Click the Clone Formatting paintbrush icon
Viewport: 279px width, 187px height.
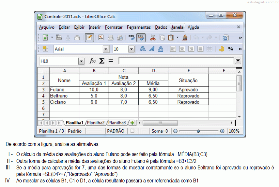pos(185,38)
